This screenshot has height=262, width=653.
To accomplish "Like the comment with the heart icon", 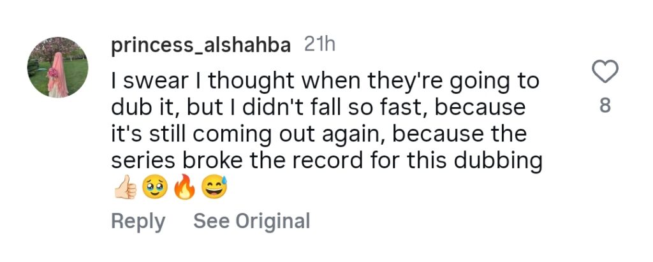I will (605, 73).
